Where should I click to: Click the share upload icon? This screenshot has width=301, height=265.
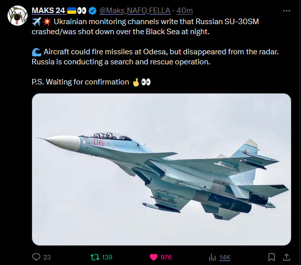click(287, 257)
